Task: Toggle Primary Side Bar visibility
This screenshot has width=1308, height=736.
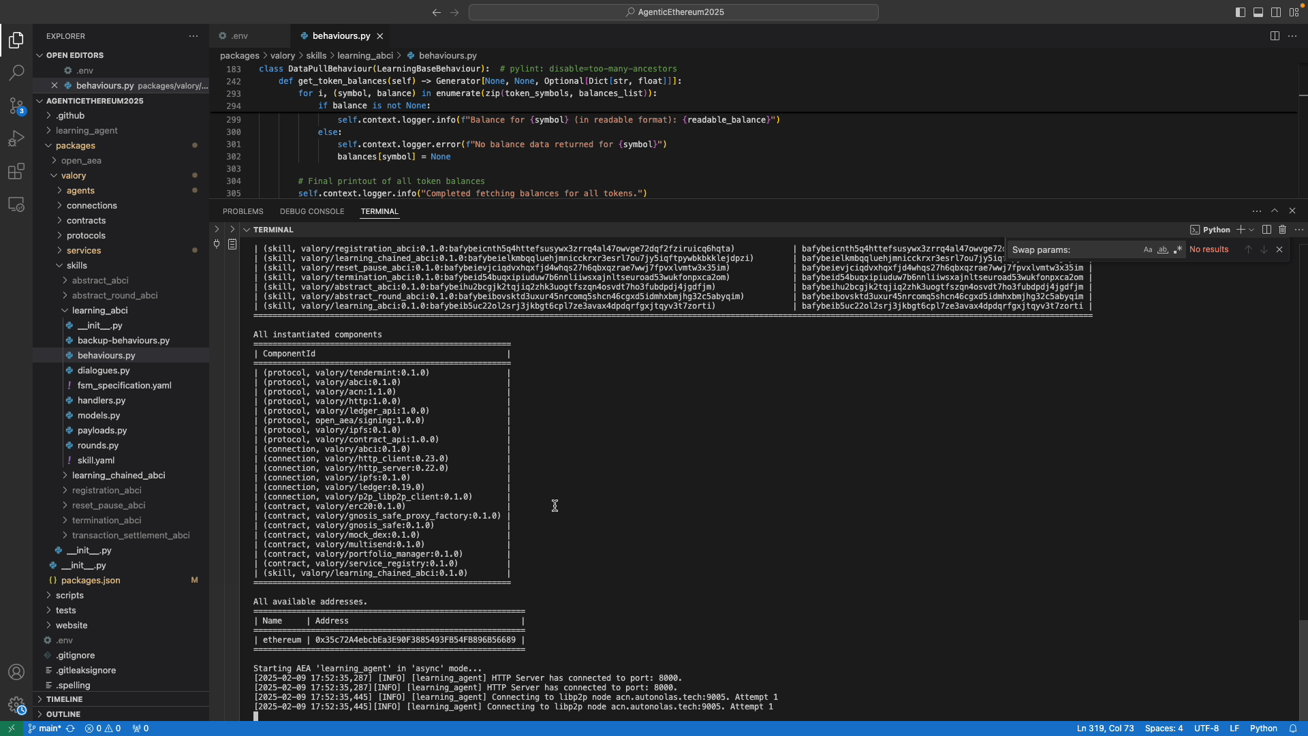Action: [x=1241, y=12]
